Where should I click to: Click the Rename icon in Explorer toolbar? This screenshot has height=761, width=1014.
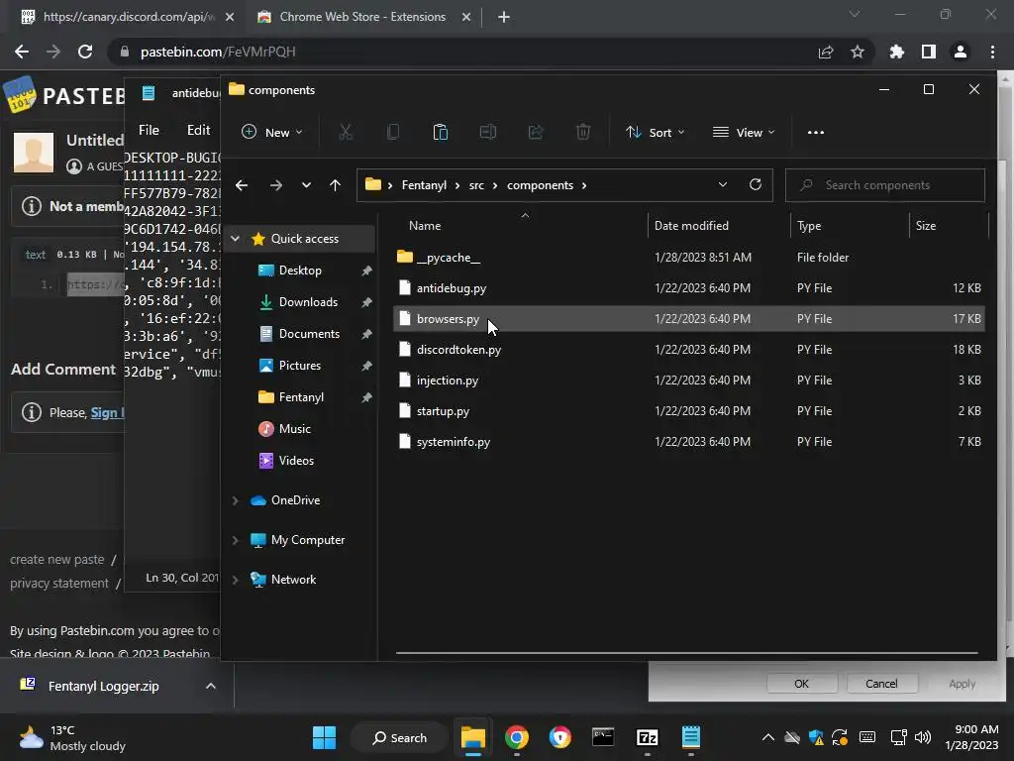pyautogui.click(x=487, y=132)
